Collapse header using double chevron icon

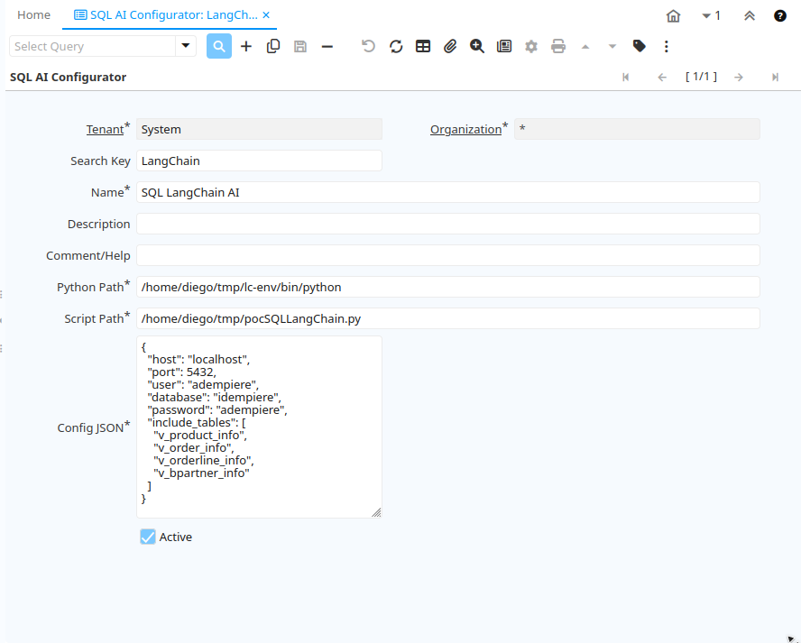click(750, 15)
